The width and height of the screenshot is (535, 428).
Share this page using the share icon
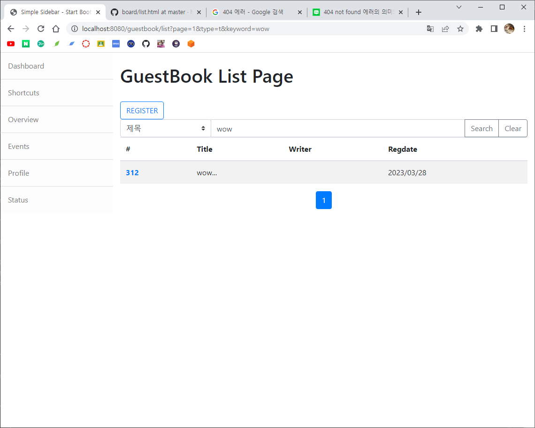(445, 29)
